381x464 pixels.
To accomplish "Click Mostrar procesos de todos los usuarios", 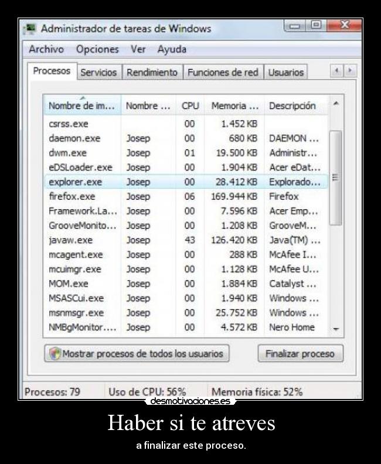I will [137, 354].
